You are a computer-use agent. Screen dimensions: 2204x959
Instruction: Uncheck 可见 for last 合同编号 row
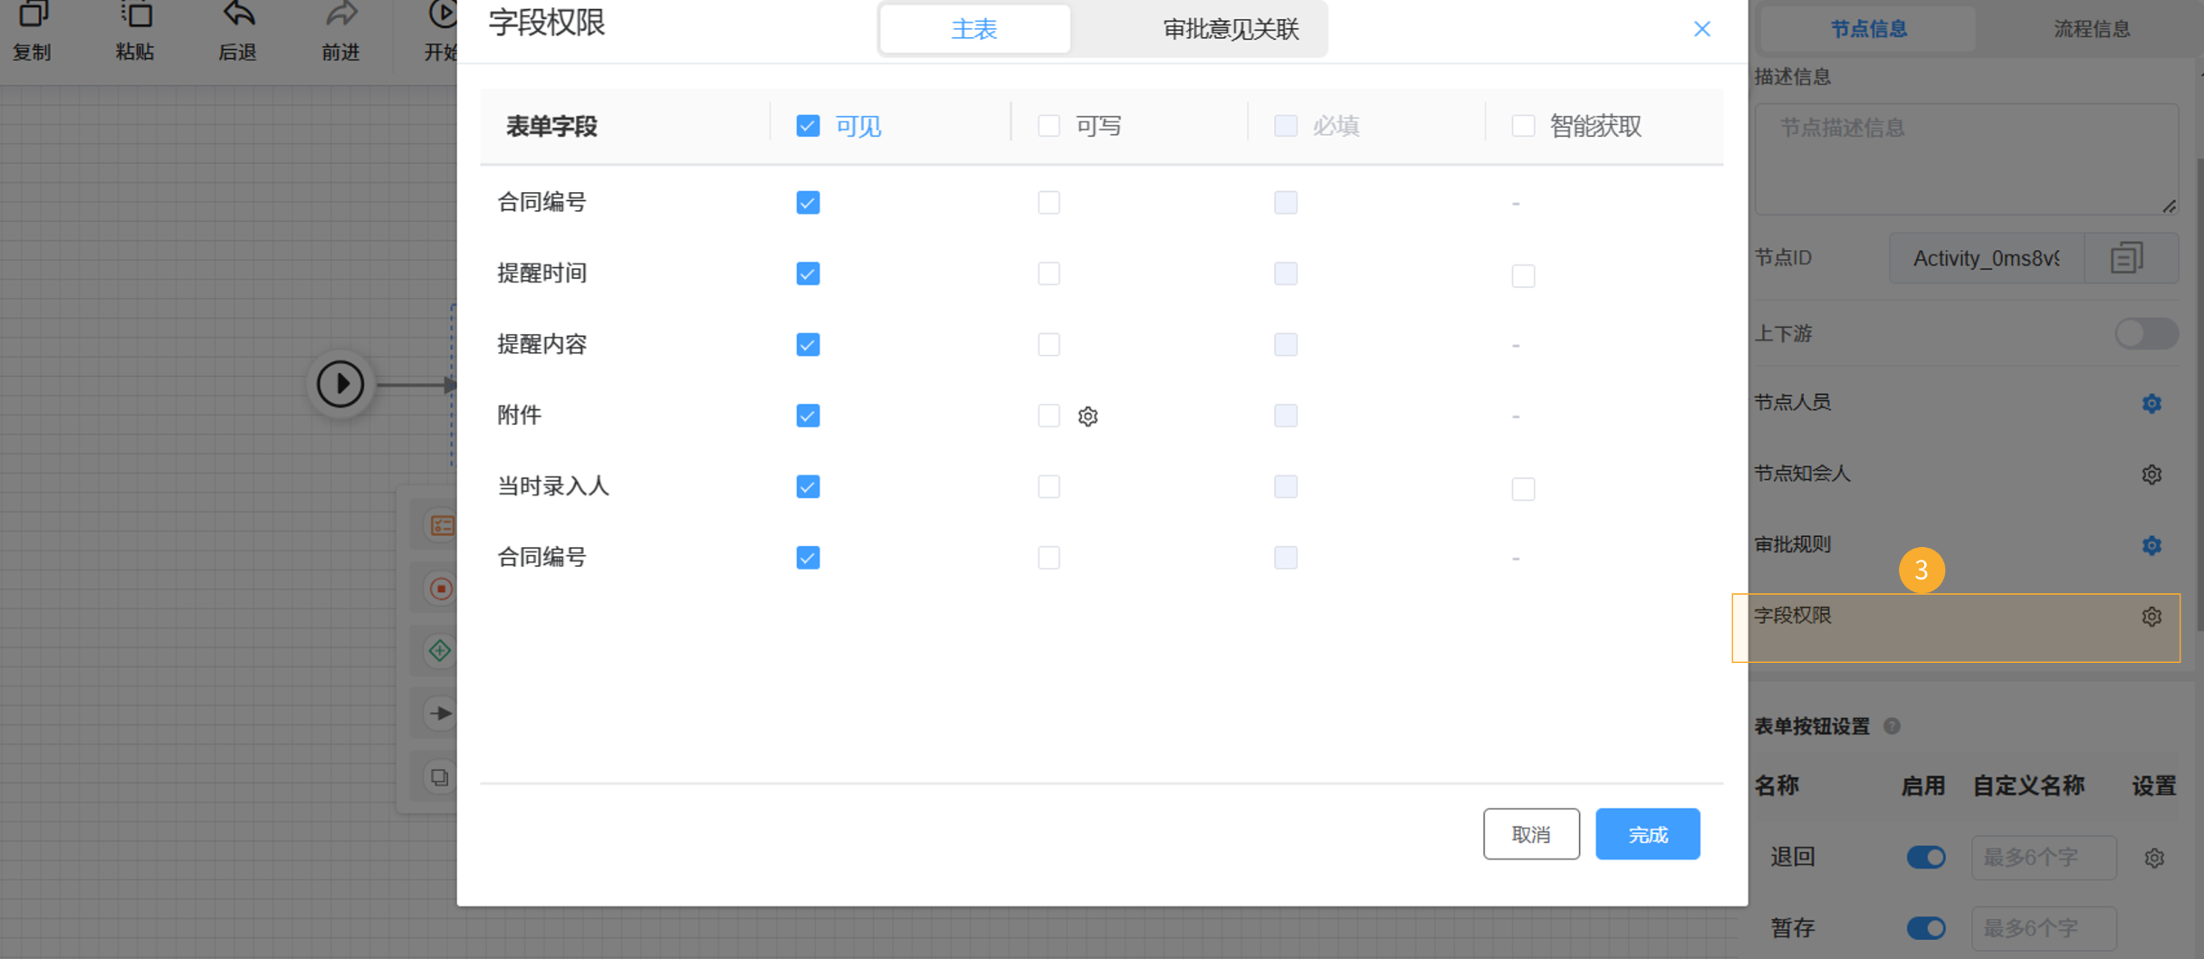[x=808, y=558]
